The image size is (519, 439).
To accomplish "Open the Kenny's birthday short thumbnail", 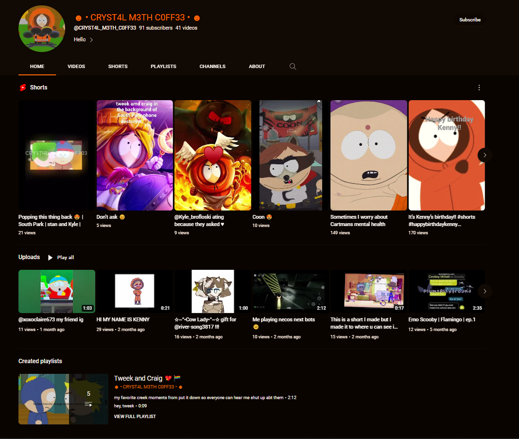I will tap(447, 155).
